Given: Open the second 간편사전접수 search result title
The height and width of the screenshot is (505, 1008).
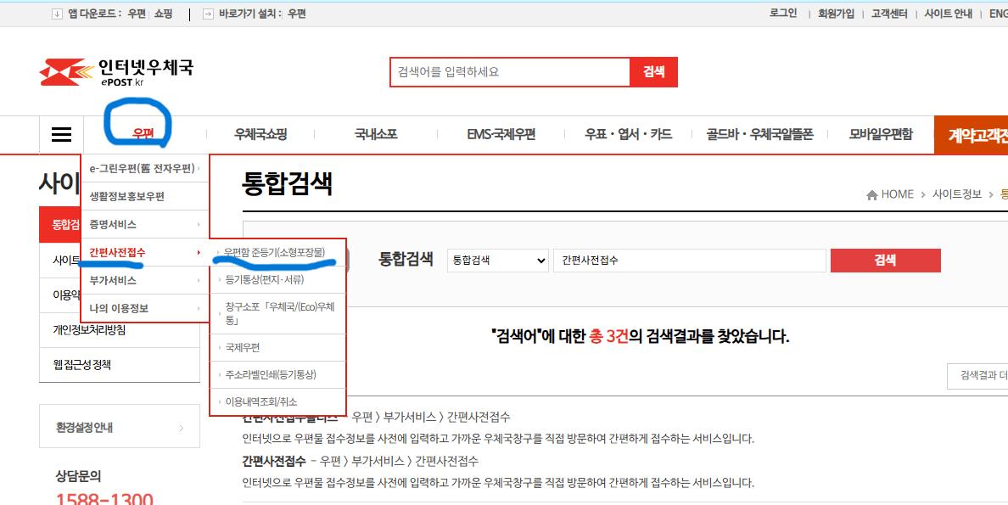Looking at the screenshot, I should click(x=273, y=461).
